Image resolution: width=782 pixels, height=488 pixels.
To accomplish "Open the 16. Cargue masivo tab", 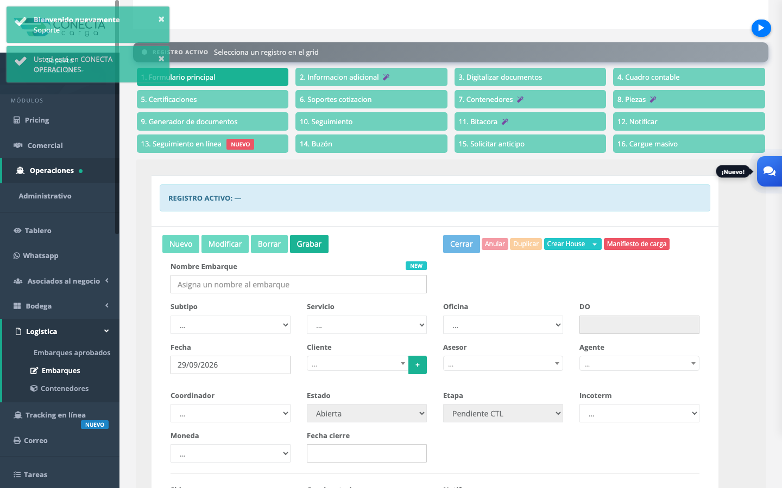I will pyautogui.click(x=689, y=144).
